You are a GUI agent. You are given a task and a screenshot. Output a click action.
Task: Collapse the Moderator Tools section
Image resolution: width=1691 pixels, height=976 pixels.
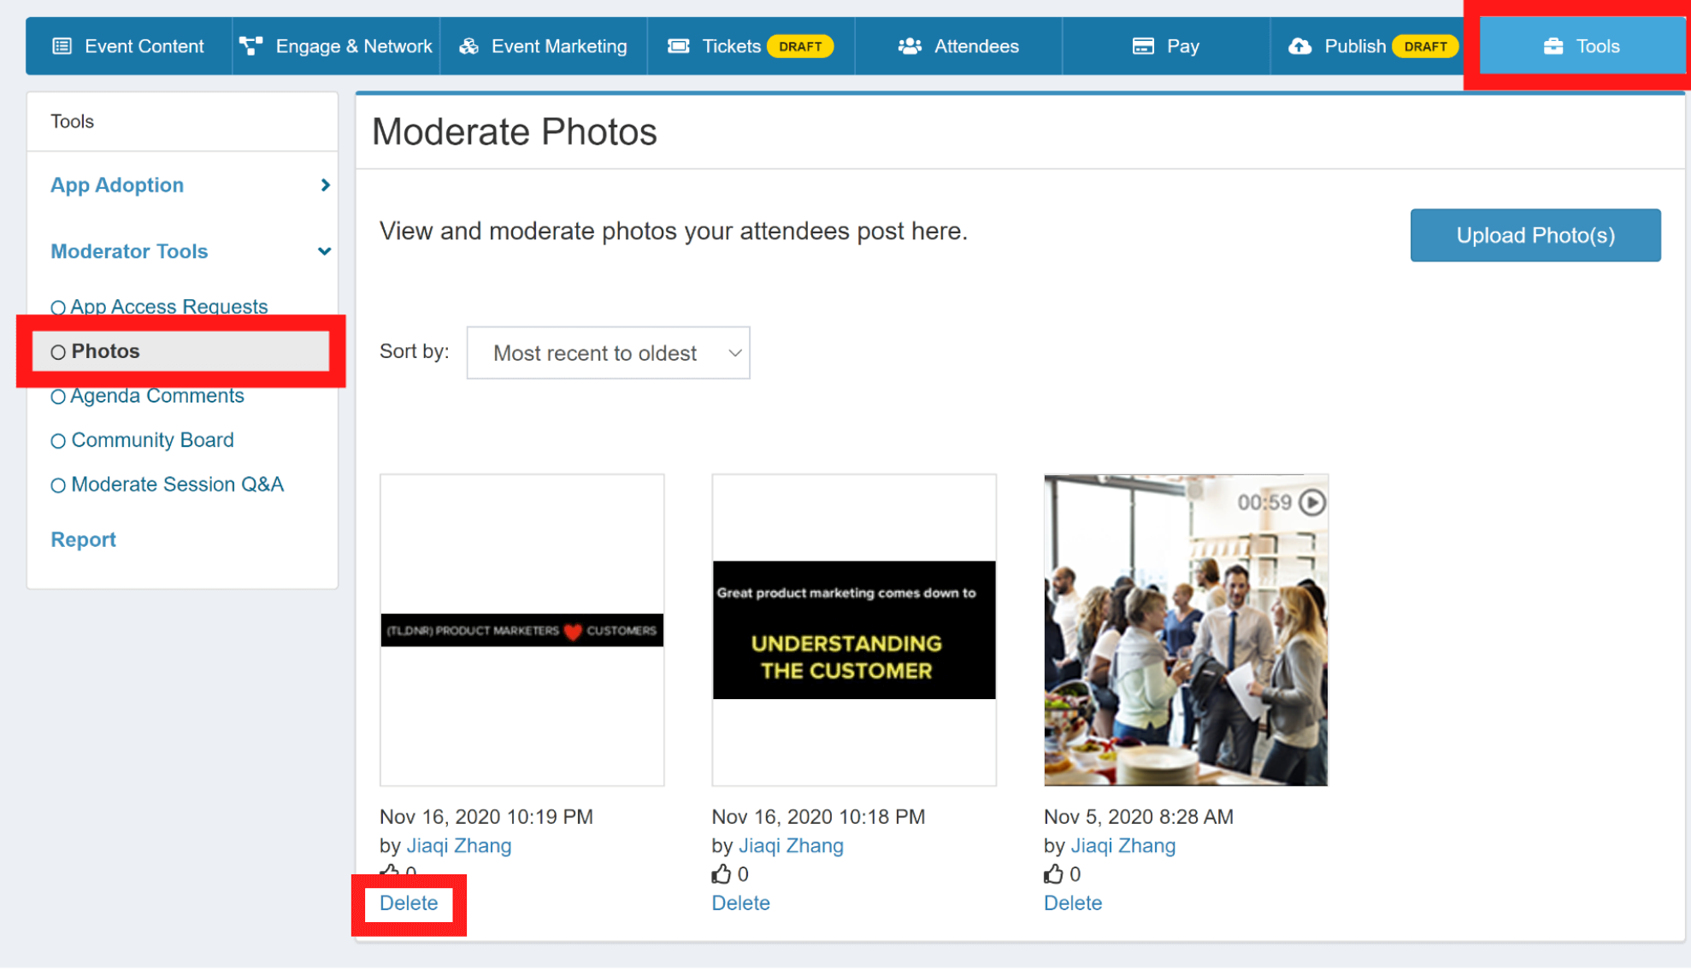(324, 251)
